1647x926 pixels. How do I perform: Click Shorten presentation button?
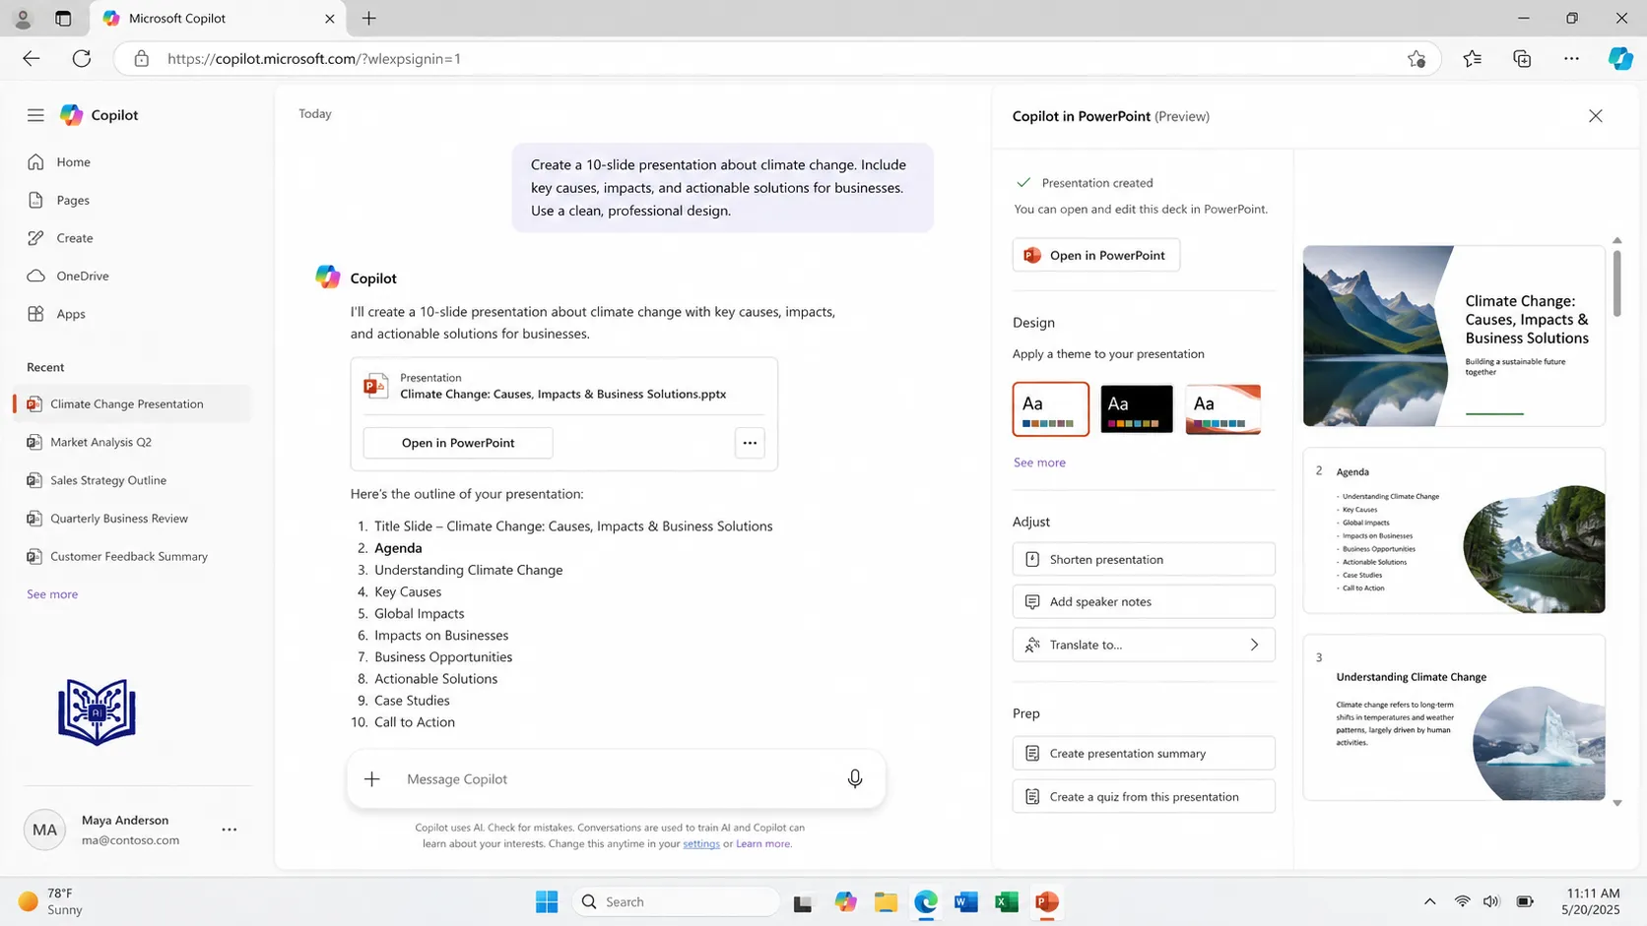click(x=1144, y=559)
